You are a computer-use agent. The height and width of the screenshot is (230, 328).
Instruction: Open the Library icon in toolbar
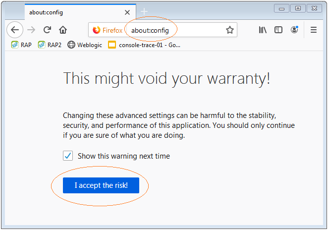[263, 30]
